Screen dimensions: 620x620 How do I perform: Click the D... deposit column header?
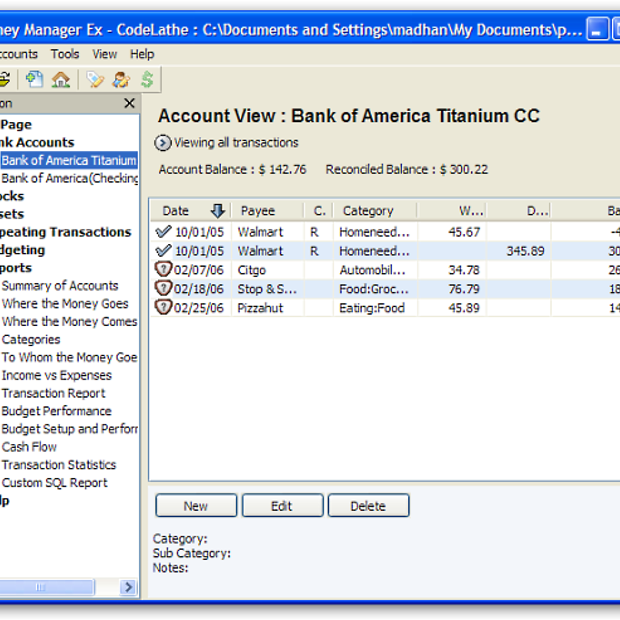coord(519,211)
